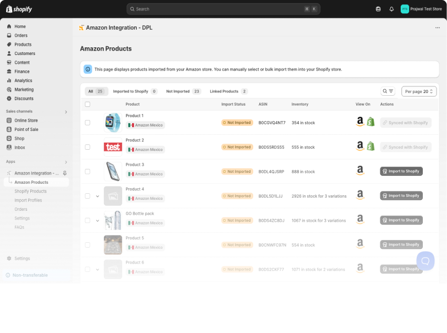Screen dimensions: 447x333
Task: Expand Product 4 variations
Action: (97, 196)
